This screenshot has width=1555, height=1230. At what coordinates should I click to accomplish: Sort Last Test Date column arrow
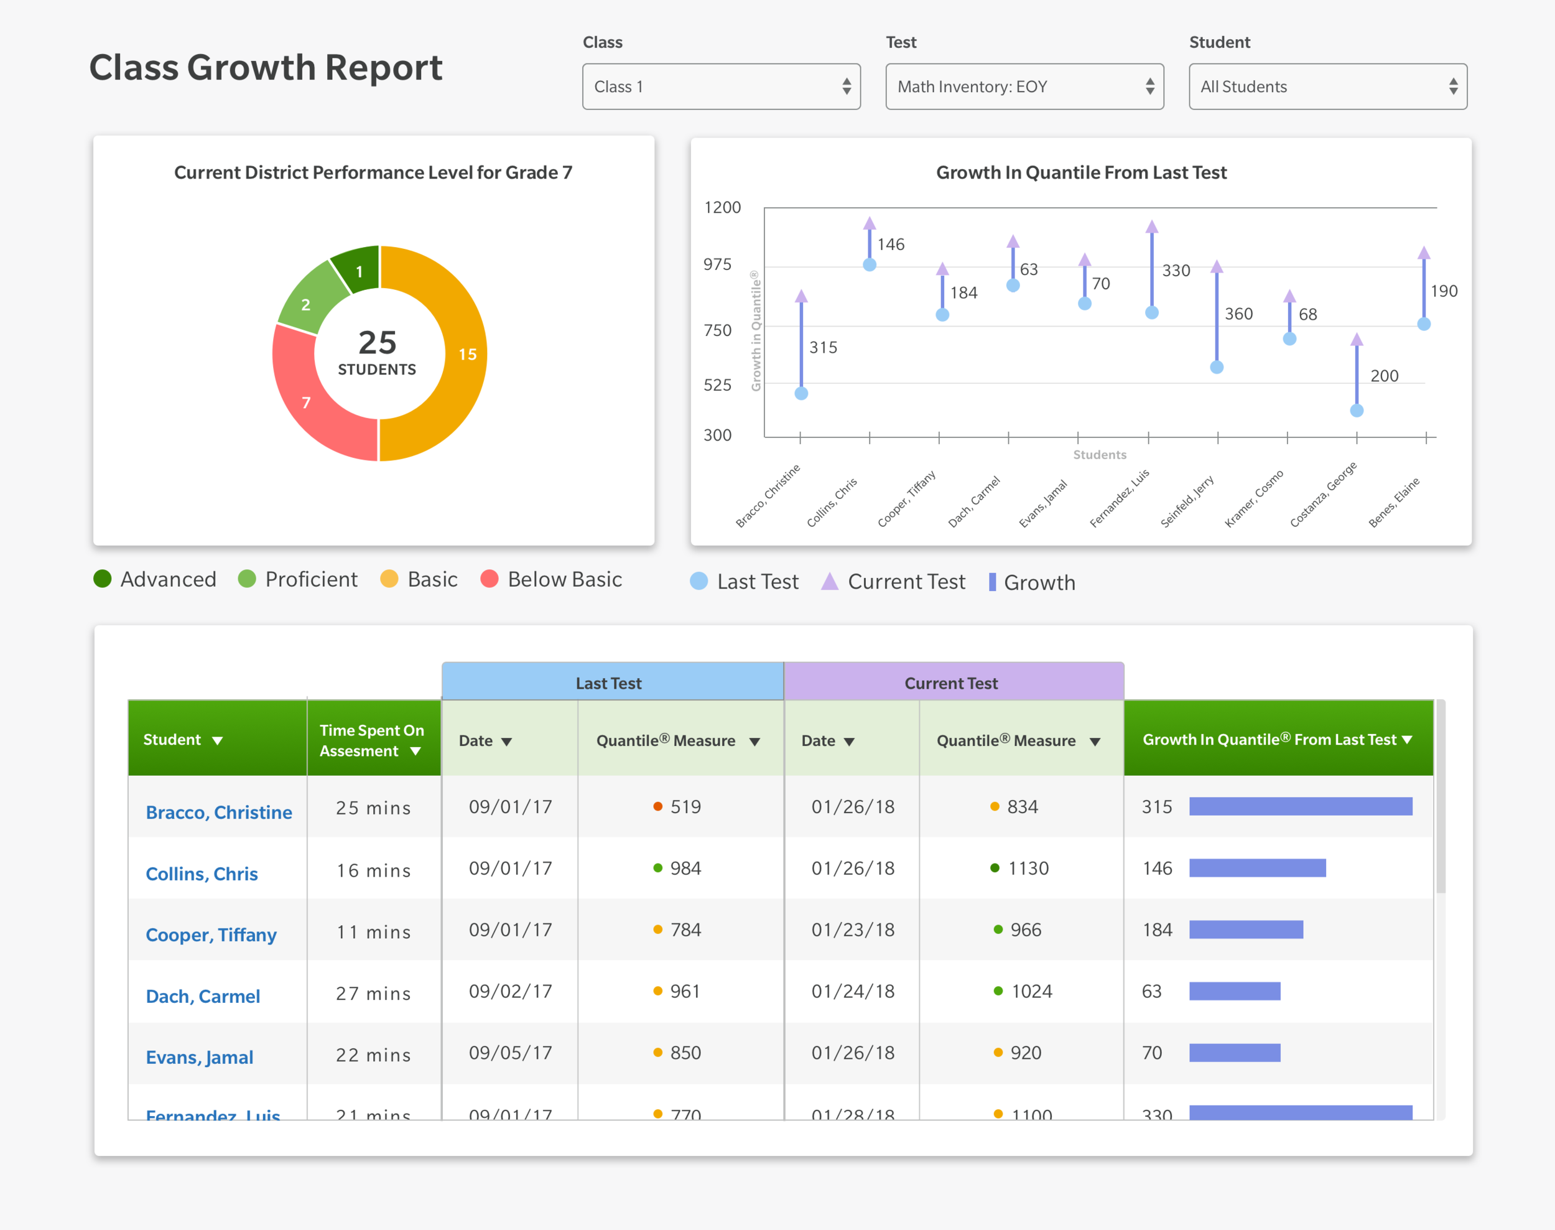[x=507, y=742]
